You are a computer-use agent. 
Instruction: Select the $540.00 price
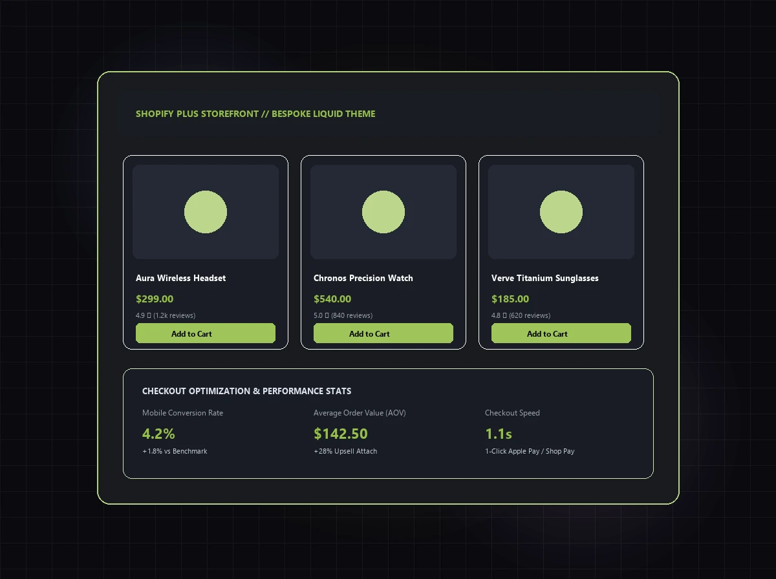point(332,299)
